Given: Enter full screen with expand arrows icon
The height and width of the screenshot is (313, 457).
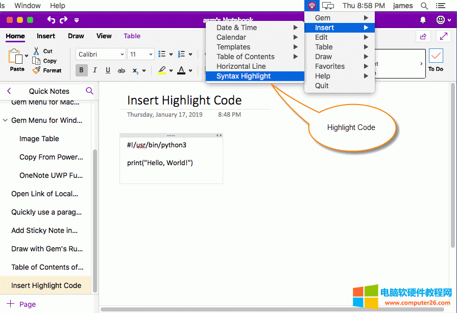Looking at the screenshot, I should coord(442,36).
